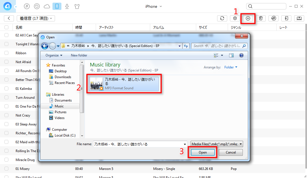The image size is (307, 178).
Task: Sort by サイズ column header
Action: tap(203, 27)
